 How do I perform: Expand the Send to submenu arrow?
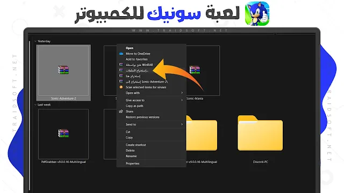click(182, 124)
